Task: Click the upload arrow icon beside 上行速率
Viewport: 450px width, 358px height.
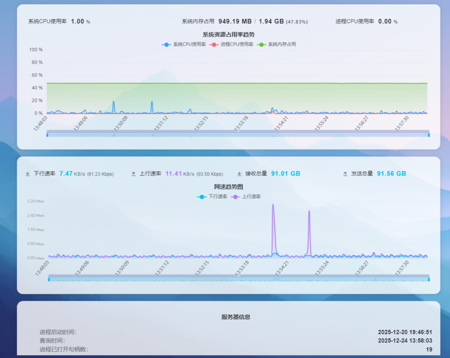Action: 134,174
